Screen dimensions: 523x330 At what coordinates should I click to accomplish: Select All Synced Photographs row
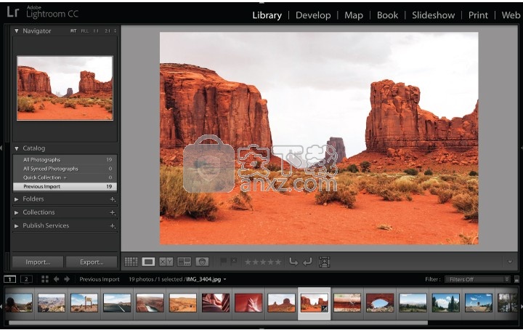[65, 169]
